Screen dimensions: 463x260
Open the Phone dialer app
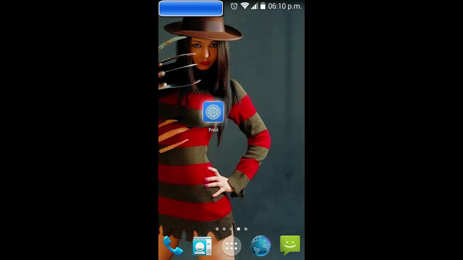[x=173, y=246]
